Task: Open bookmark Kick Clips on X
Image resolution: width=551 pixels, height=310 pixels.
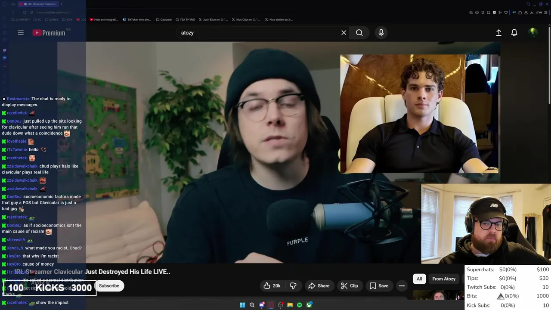Action: point(246,19)
